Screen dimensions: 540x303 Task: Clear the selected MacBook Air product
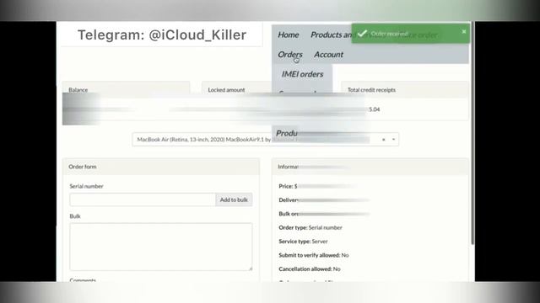click(383, 140)
